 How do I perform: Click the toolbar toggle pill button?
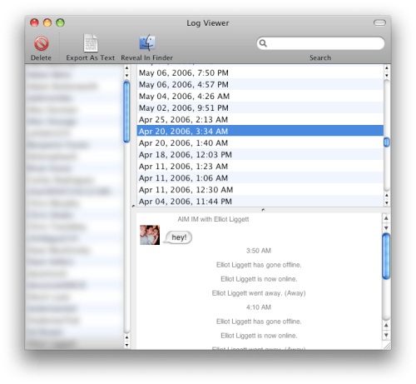(379, 22)
